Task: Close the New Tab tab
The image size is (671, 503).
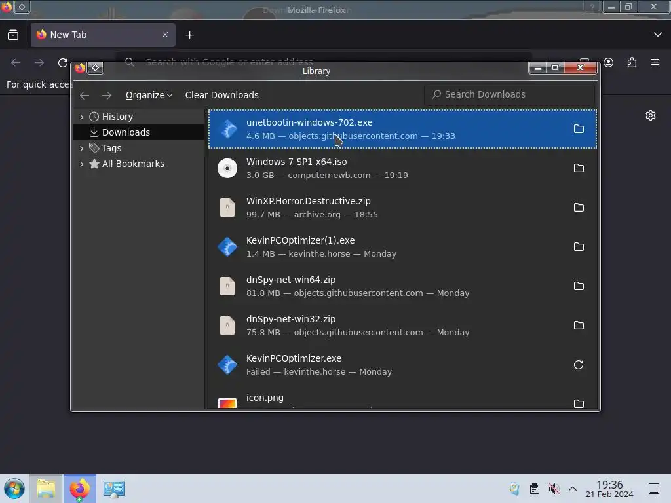Action: pyautogui.click(x=165, y=35)
